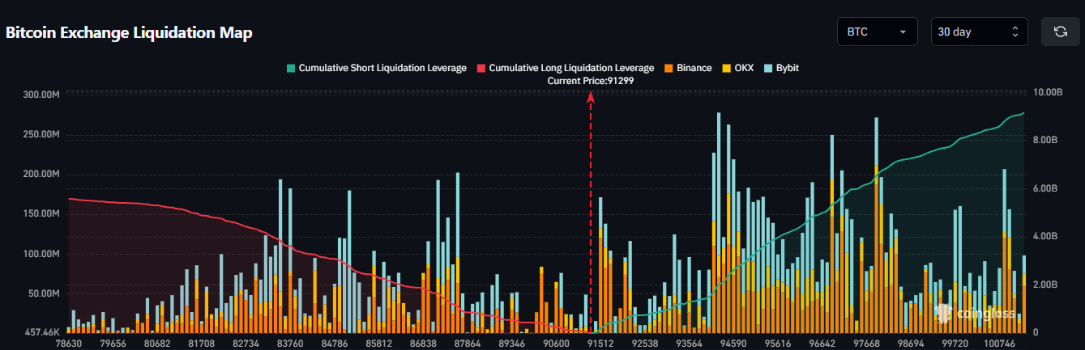This screenshot has width=1085, height=350.
Task: Open the BTC coin dropdown
Action: [877, 32]
